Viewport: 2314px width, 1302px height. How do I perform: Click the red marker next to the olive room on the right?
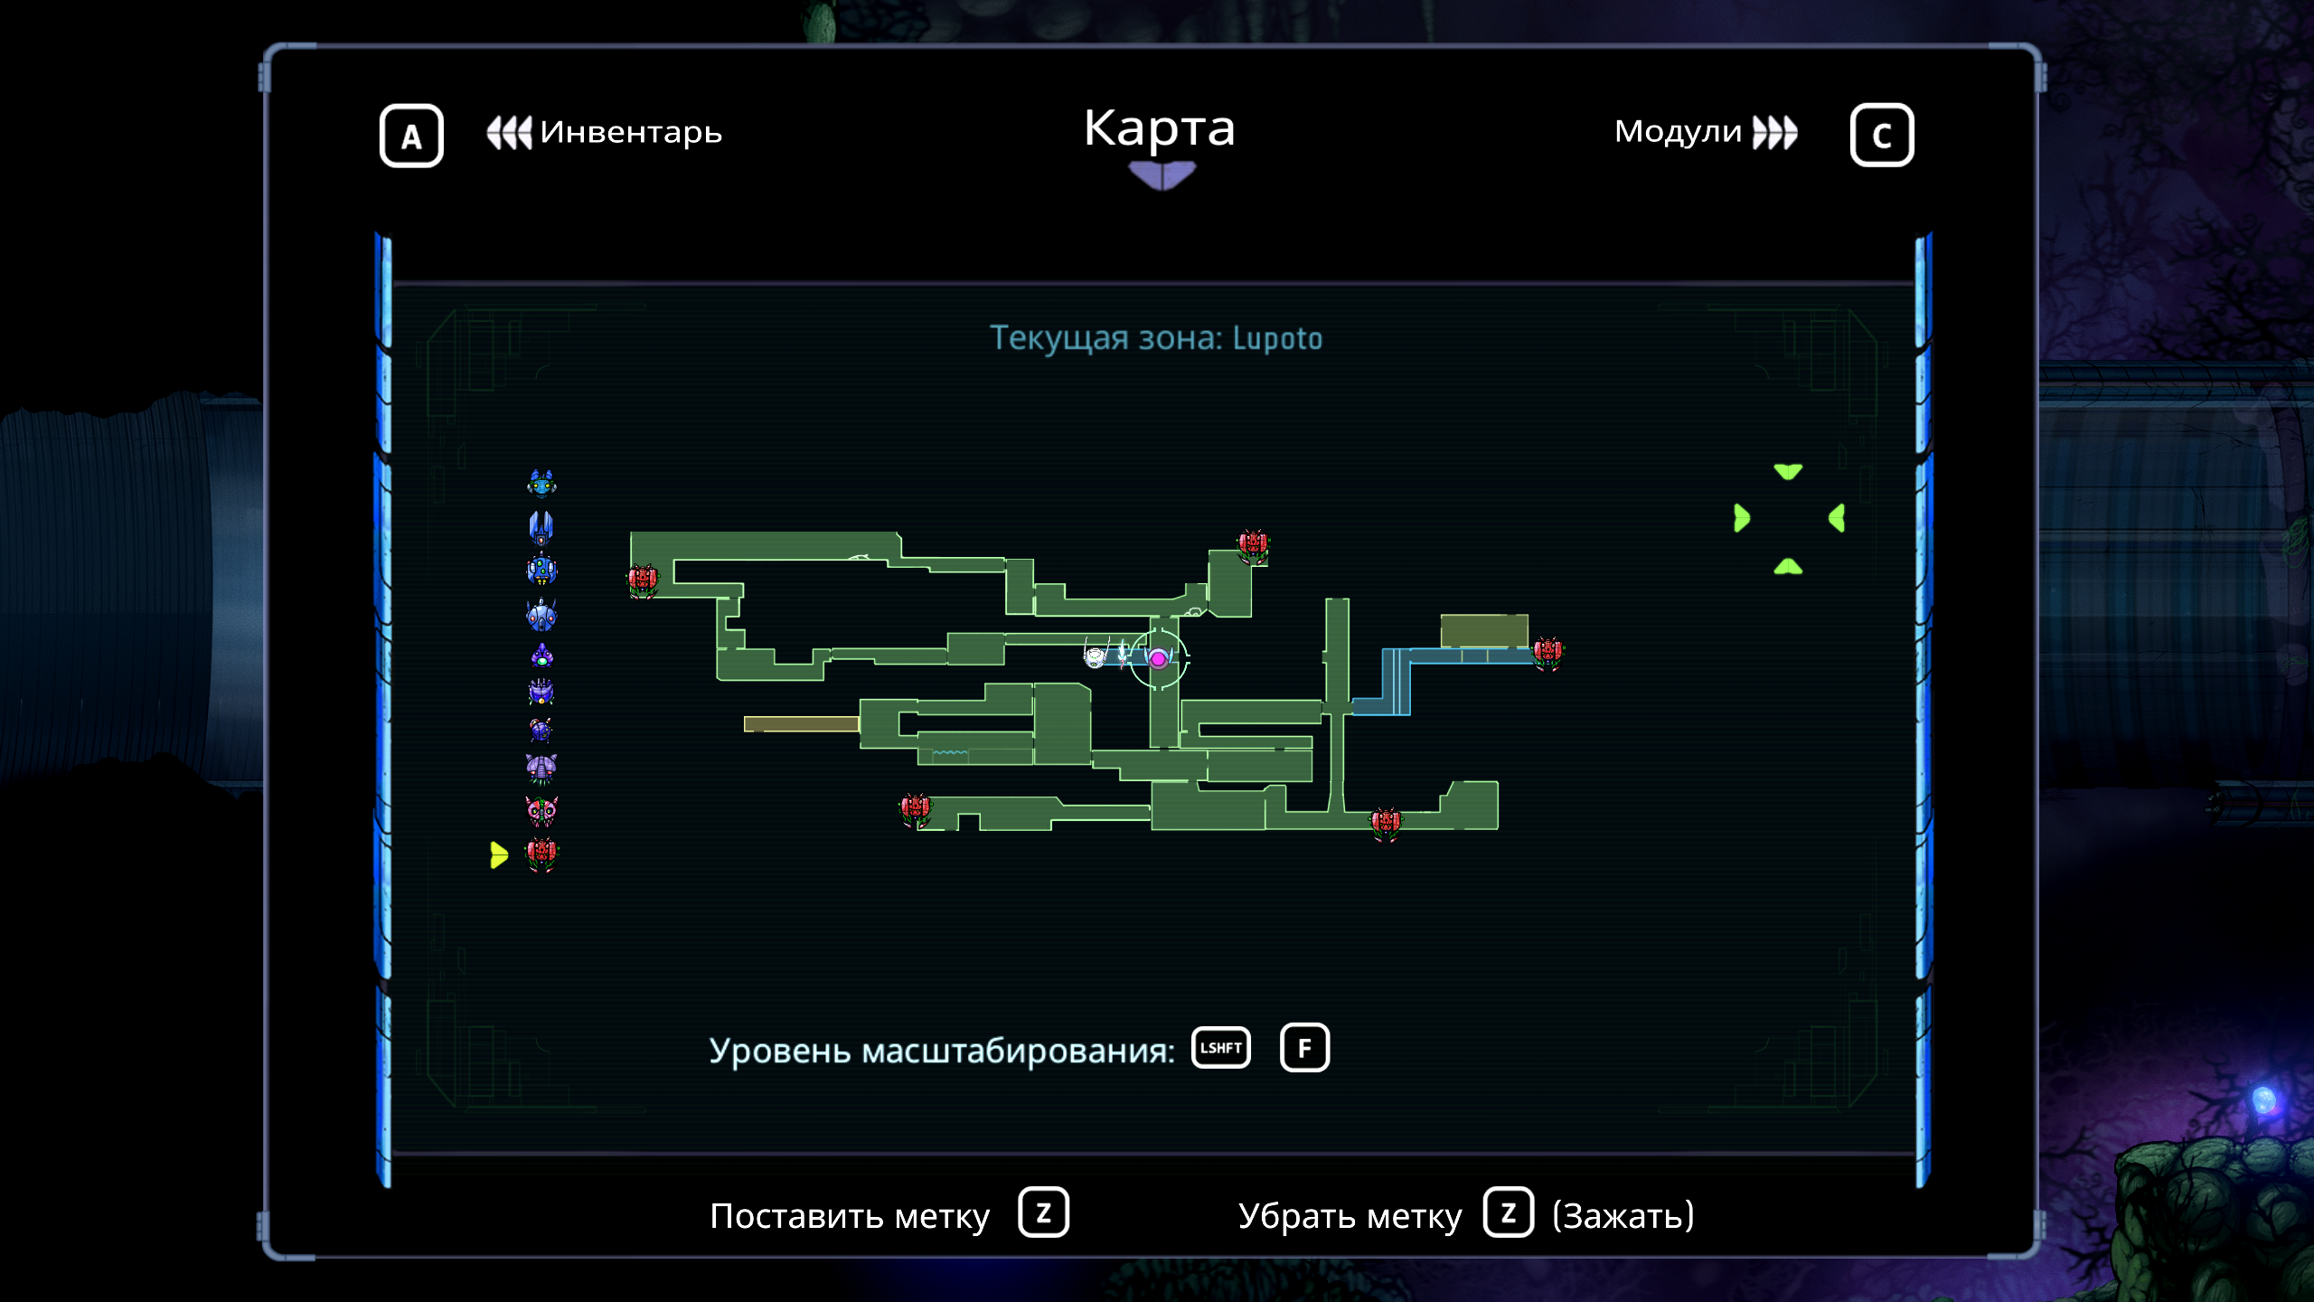[1547, 652]
